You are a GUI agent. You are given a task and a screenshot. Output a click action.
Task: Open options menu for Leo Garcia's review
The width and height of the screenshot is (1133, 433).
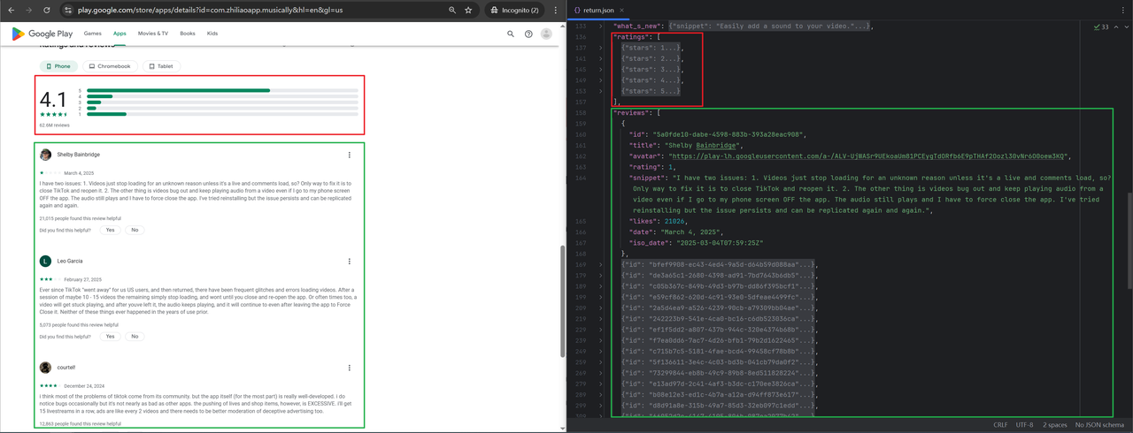coord(350,262)
